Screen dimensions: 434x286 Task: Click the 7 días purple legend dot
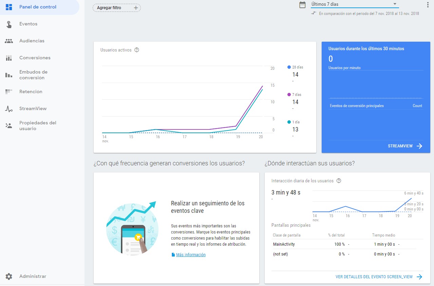pyautogui.click(x=289, y=95)
